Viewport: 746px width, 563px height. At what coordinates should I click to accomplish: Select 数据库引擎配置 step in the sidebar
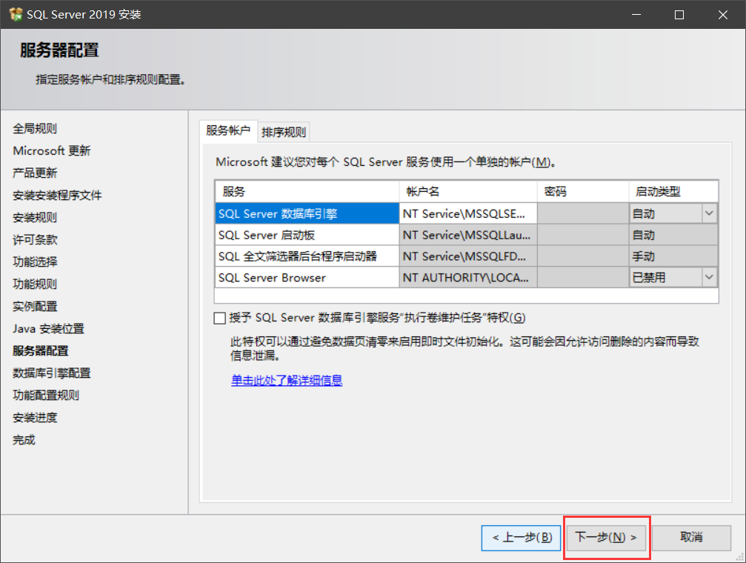[x=51, y=373]
